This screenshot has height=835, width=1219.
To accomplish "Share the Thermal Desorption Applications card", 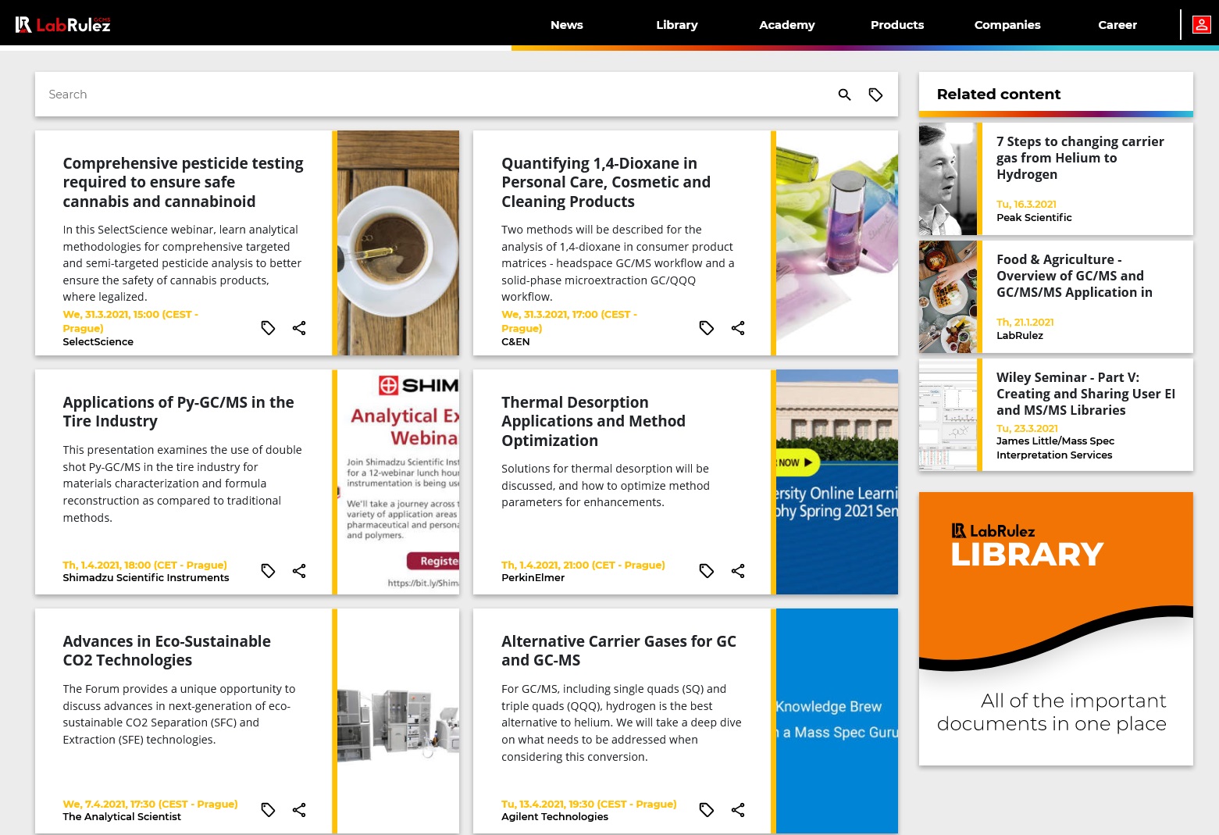I will [738, 571].
